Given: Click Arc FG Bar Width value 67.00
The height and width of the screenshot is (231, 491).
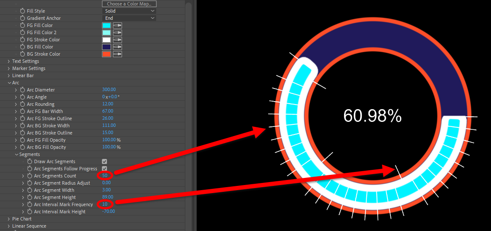Looking at the screenshot, I should coord(108,111).
